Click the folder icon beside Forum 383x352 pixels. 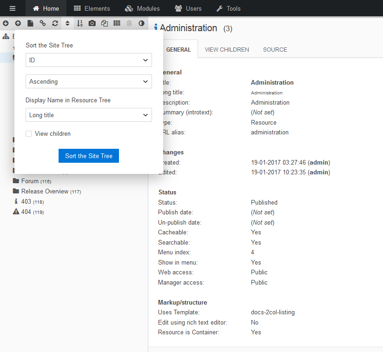click(16, 181)
